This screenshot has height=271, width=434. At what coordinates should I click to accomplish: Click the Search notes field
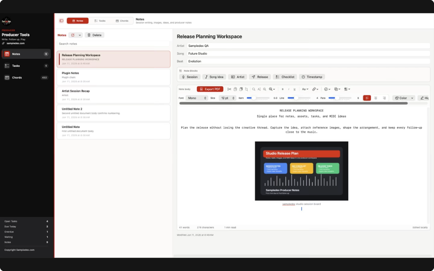pyautogui.click(x=113, y=44)
